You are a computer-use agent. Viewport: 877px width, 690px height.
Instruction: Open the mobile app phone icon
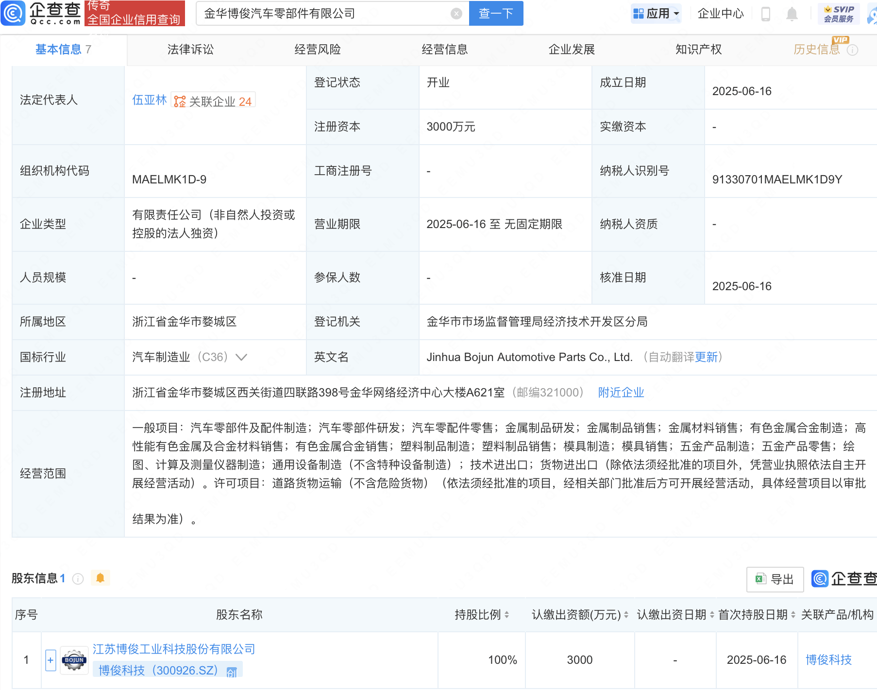[x=766, y=14]
